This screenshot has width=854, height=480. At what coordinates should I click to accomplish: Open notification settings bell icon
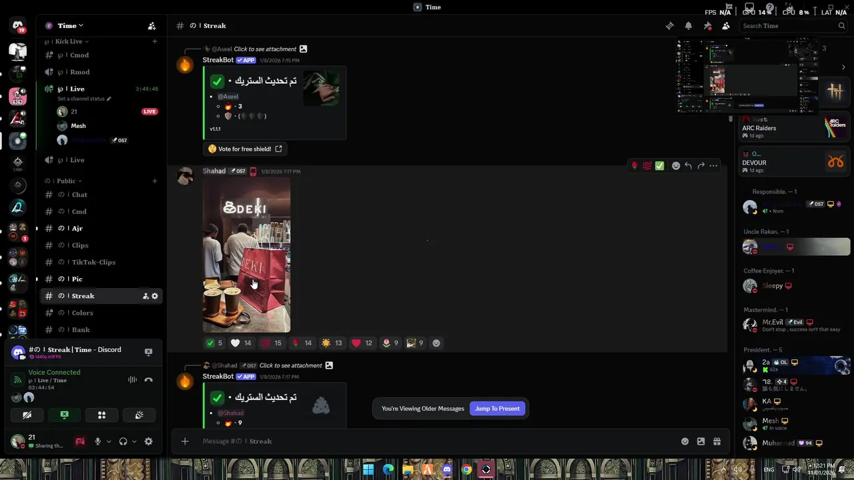coord(689,26)
